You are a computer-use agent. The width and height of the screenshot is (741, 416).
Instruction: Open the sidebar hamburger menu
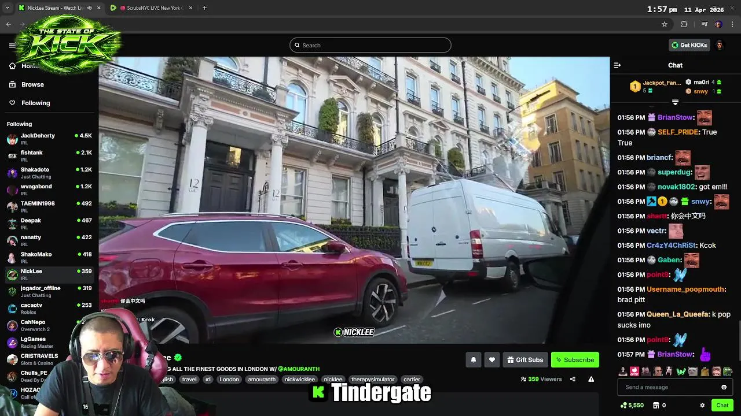12,45
